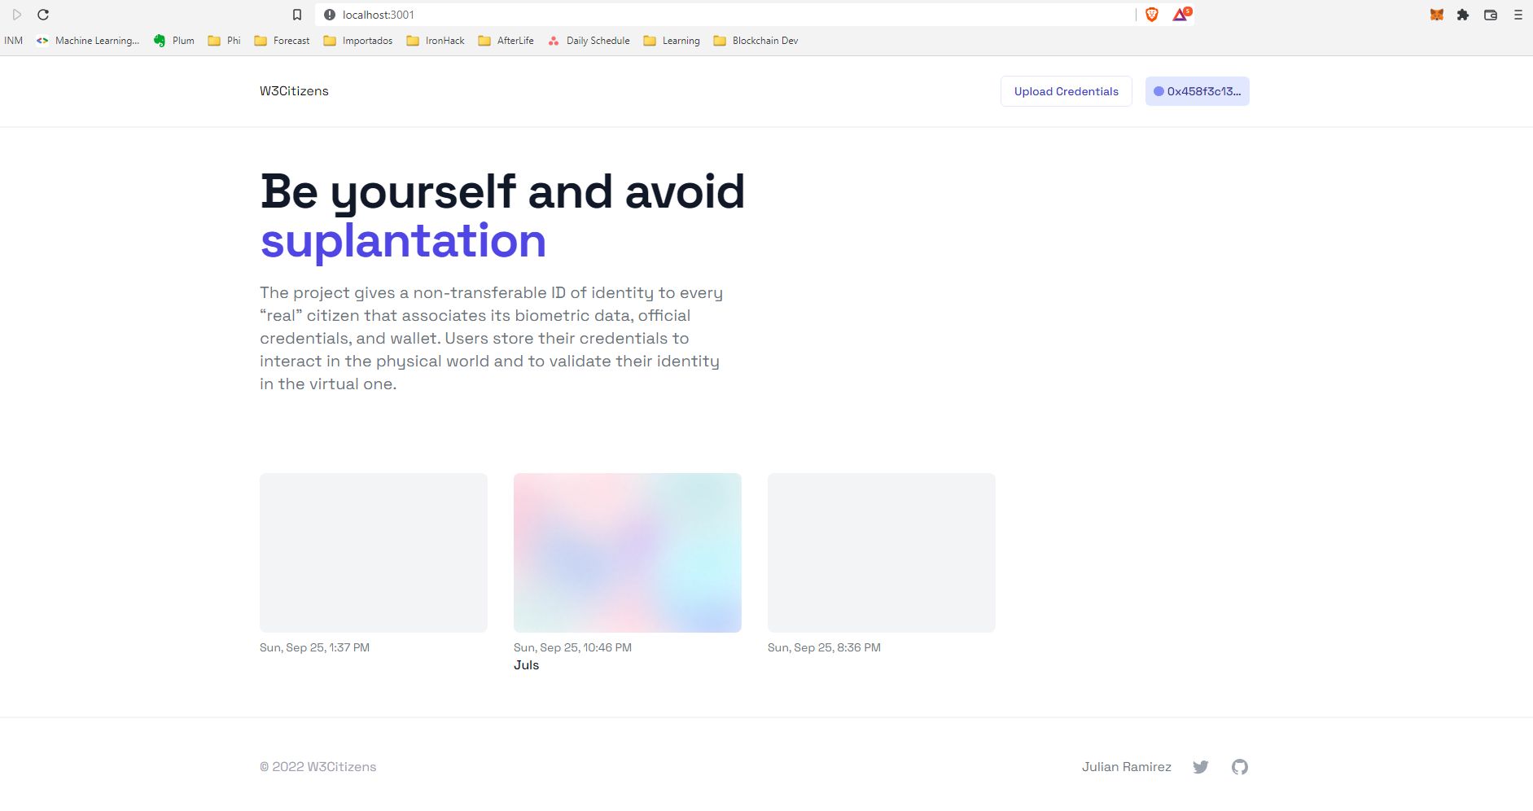Click the Sun, Sep 25, 8:36 PM date

(824, 647)
